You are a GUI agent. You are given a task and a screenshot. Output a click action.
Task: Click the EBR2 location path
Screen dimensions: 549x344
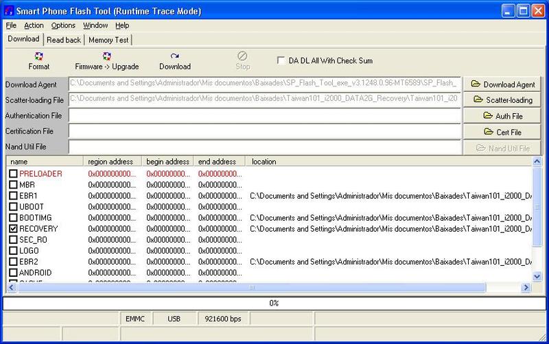point(390,262)
